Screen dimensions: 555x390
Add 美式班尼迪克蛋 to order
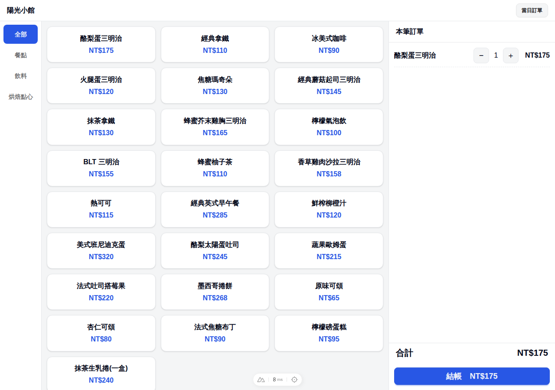pos(101,251)
